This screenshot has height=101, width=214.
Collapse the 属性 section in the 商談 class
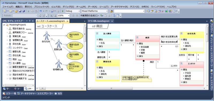[137, 44]
